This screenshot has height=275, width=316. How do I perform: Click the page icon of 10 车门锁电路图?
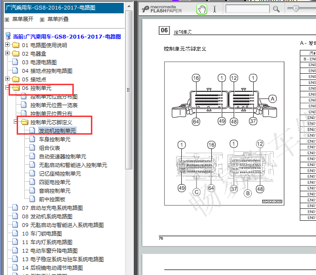point(15,233)
